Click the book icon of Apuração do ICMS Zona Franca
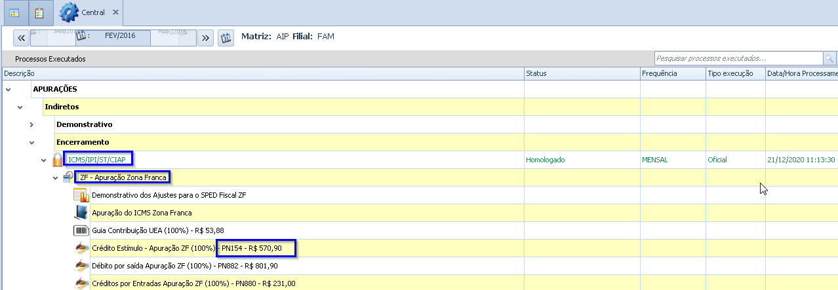838x290 pixels. click(x=81, y=212)
